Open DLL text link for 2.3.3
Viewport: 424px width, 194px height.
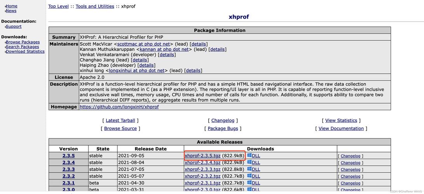point(256,170)
